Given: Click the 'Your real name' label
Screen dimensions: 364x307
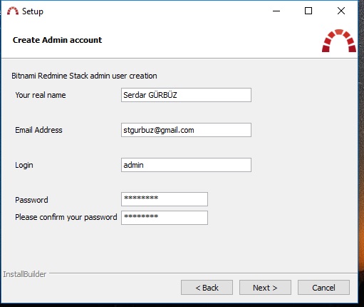Looking at the screenshot, I should (x=41, y=95).
